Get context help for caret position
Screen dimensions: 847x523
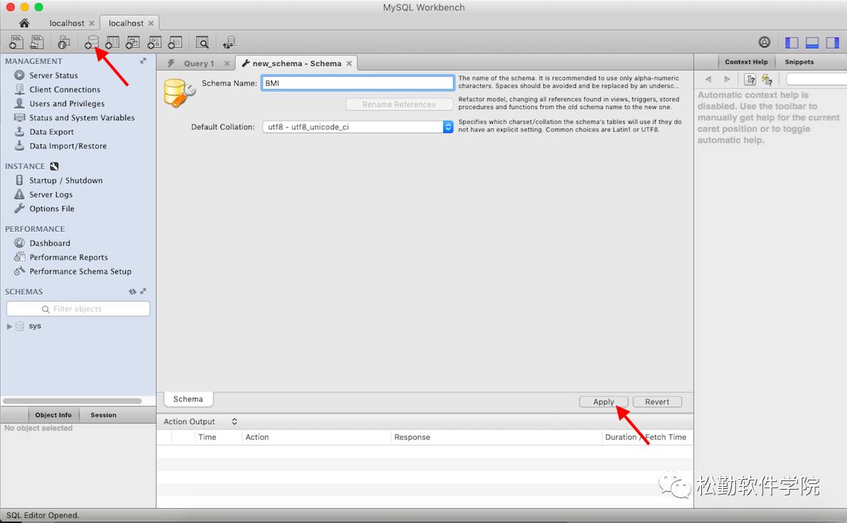pos(750,80)
